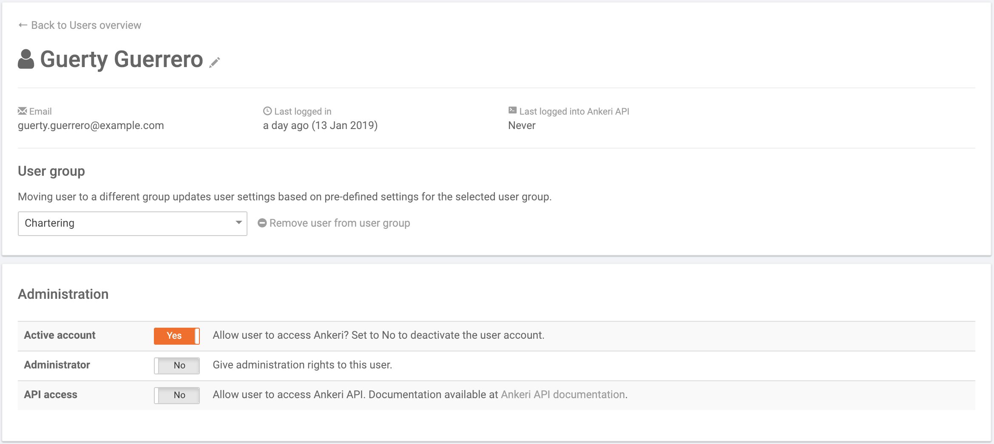
Task: Click the email envelope icon
Action: tap(22, 111)
